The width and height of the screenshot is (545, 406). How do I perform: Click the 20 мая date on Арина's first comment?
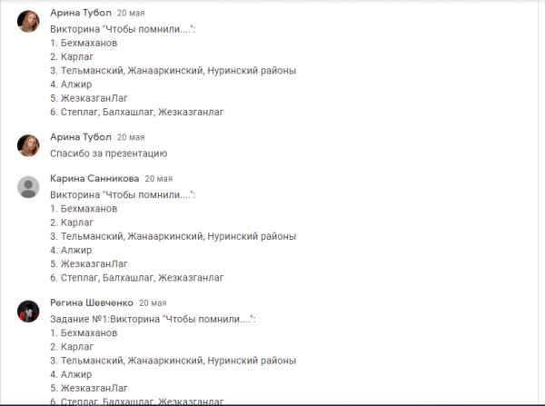click(x=130, y=15)
